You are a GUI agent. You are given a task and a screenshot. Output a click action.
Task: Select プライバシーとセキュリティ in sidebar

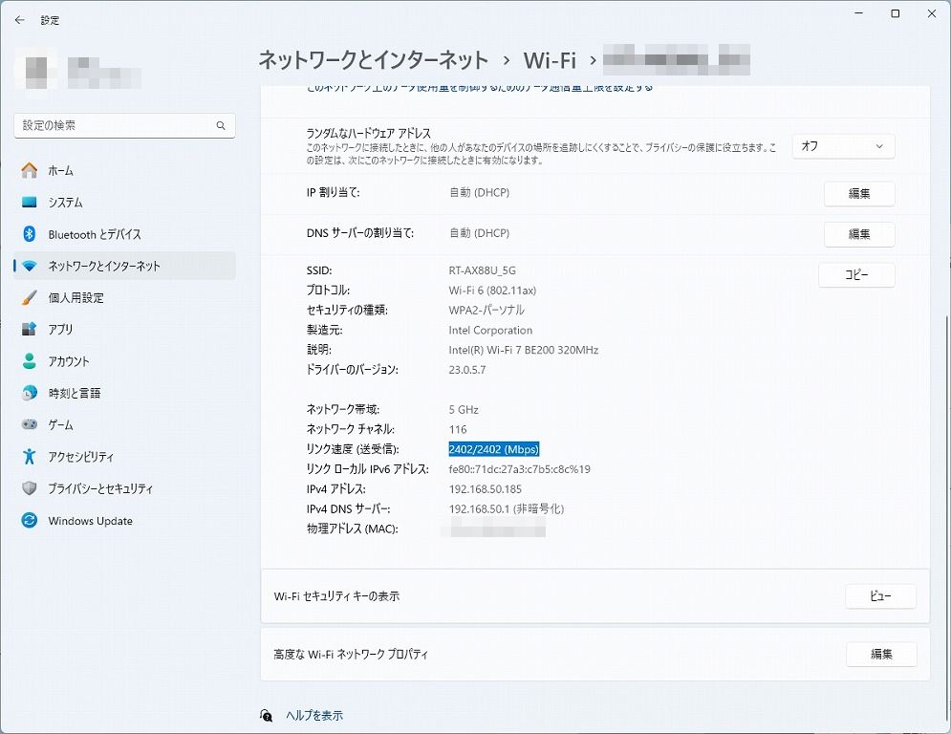click(100, 488)
